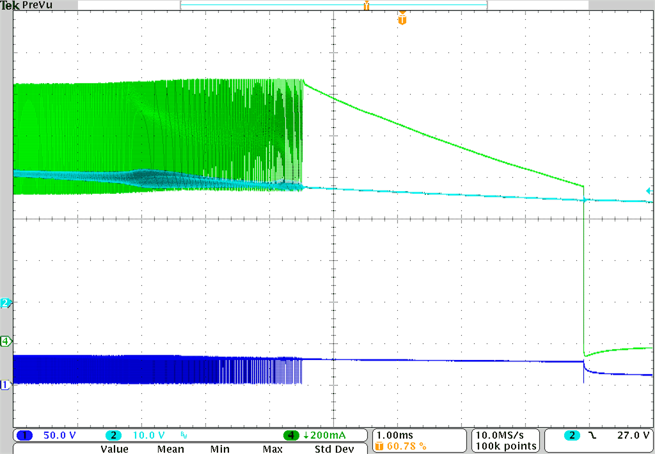Click the cyan trigger level arrow on right edge

pos(649,190)
